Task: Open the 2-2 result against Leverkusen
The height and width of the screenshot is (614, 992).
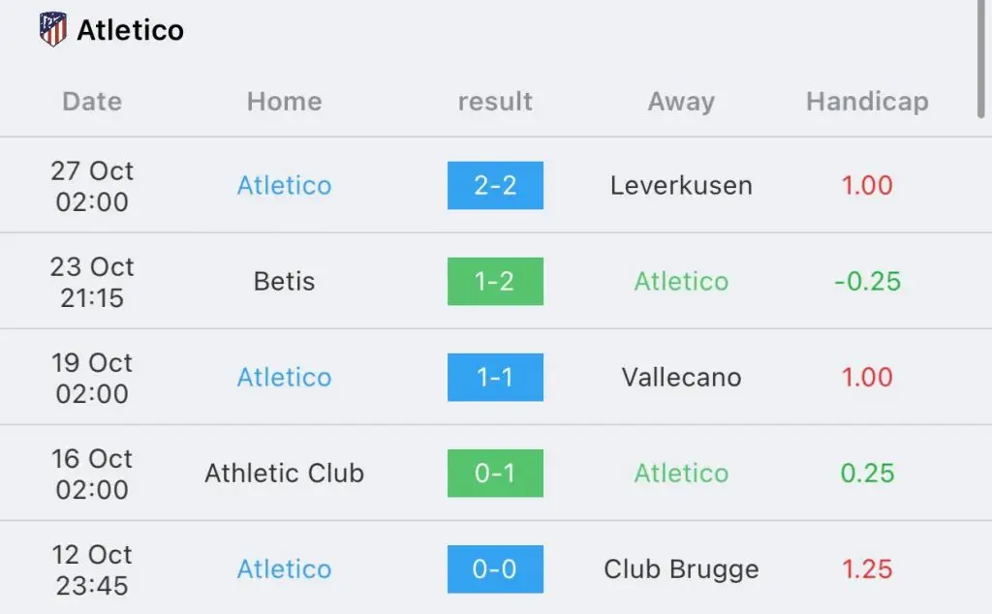Action: (495, 185)
